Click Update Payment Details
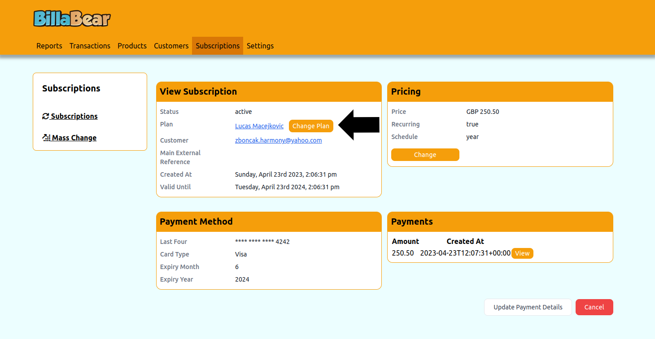Screen dimensions: 655x339 pyautogui.click(x=528, y=307)
